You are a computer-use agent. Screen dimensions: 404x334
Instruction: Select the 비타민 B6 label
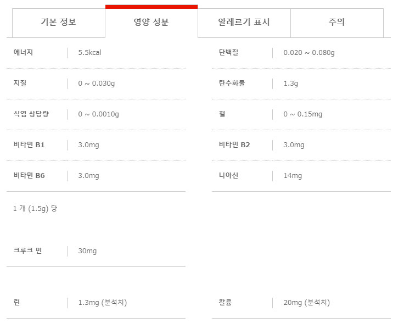(29, 176)
